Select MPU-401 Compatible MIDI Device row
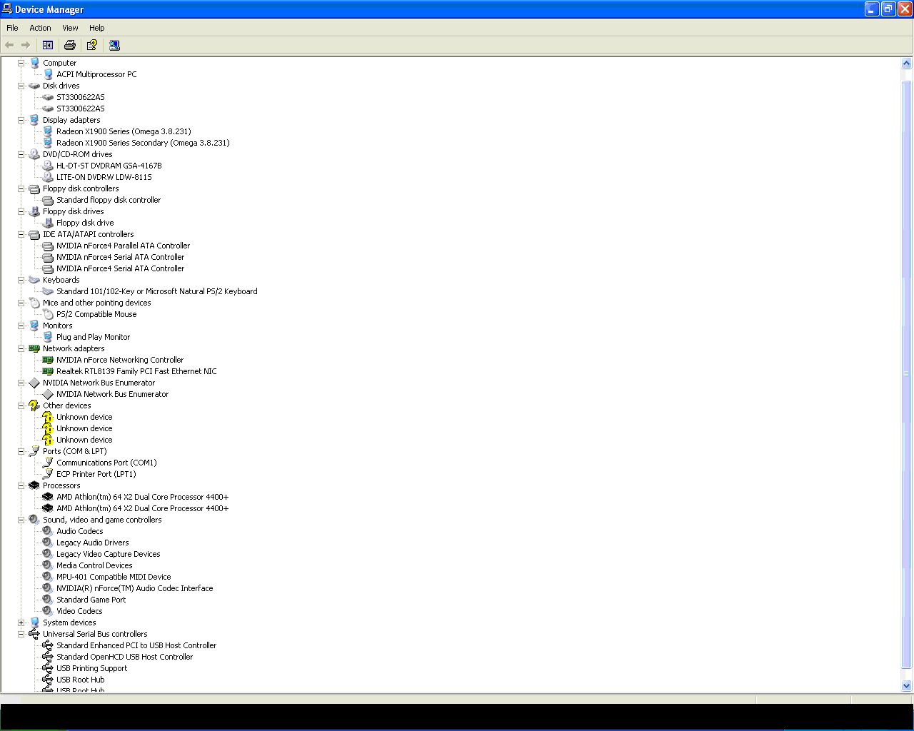The width and height of the screenshot is (914, 731). pyautogui.click(x=114, y=577)
